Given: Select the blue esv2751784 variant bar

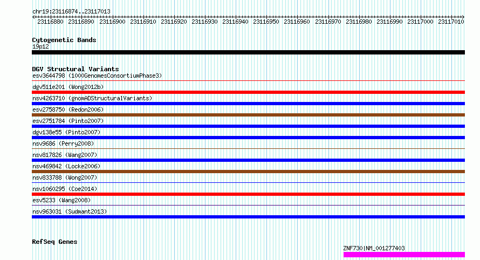Looking at the screenshot, I should coord(248,126).
